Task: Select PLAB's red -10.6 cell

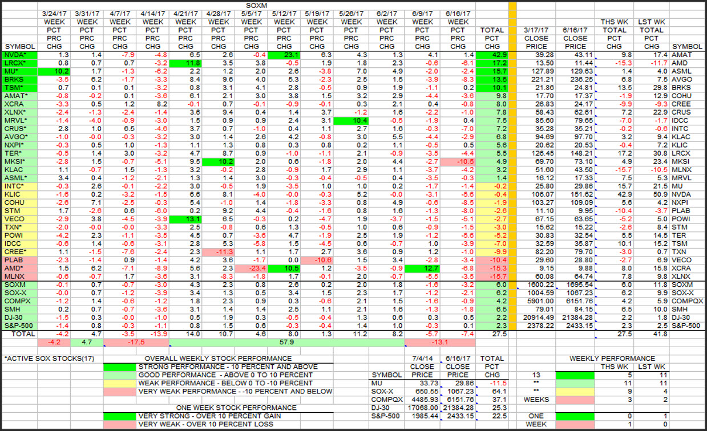Action: (x=318, y=261)
